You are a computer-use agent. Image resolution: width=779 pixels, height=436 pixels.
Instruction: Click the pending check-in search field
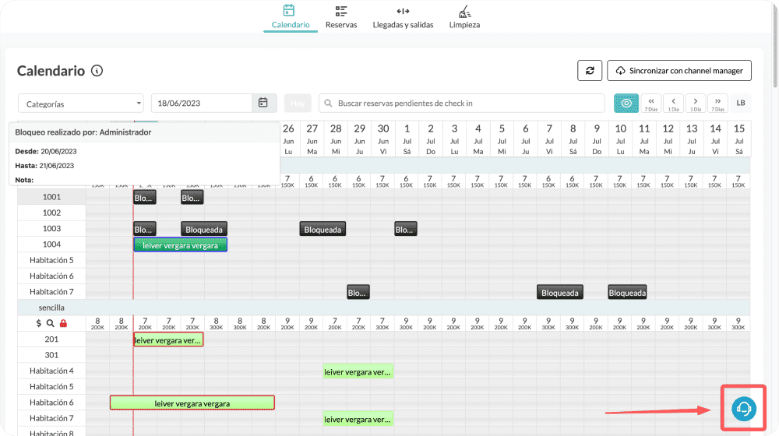tap(461, 104)
